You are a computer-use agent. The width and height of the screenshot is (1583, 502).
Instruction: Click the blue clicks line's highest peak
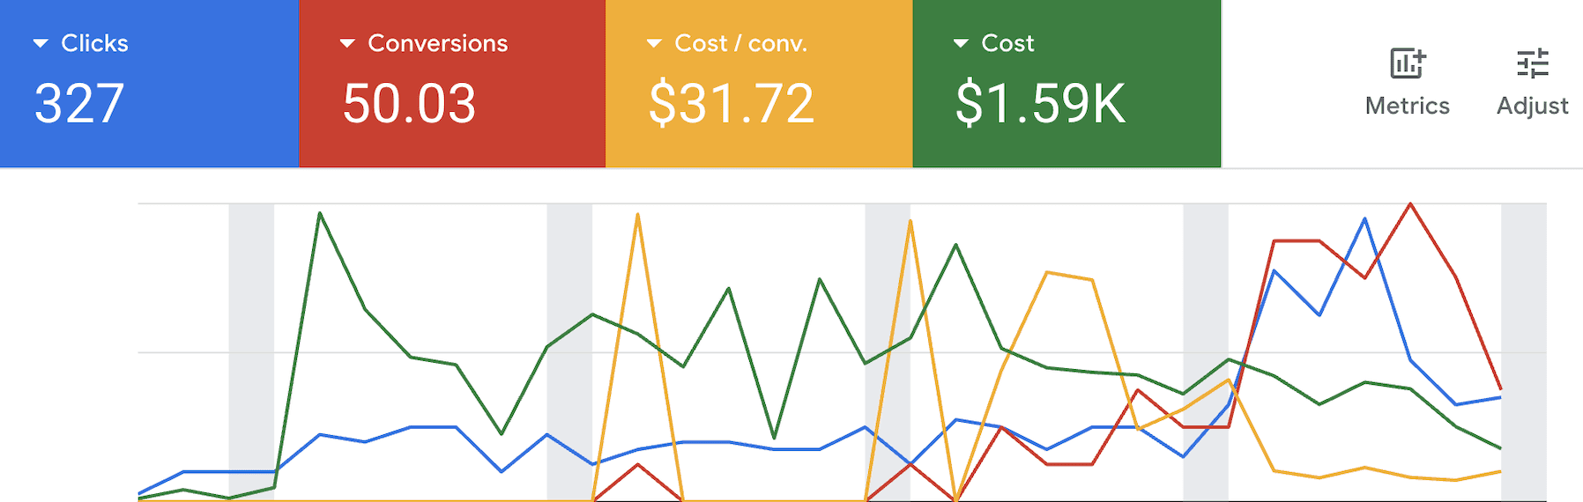[1365, 218]
